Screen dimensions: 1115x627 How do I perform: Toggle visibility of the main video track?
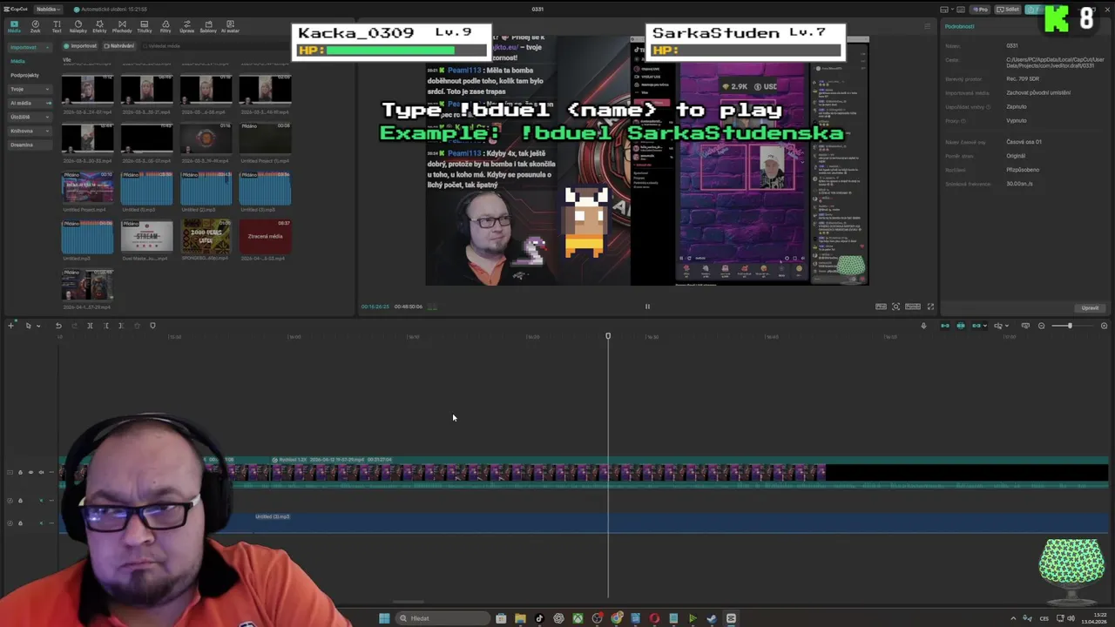coord(30,473)
